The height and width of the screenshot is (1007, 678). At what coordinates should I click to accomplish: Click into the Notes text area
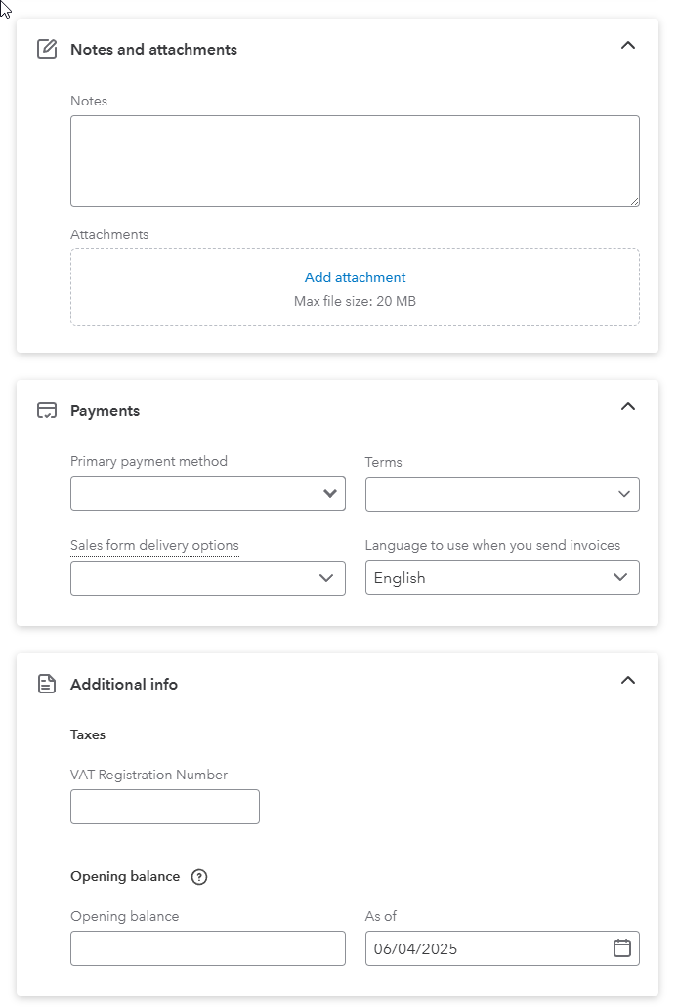(355, 161)
